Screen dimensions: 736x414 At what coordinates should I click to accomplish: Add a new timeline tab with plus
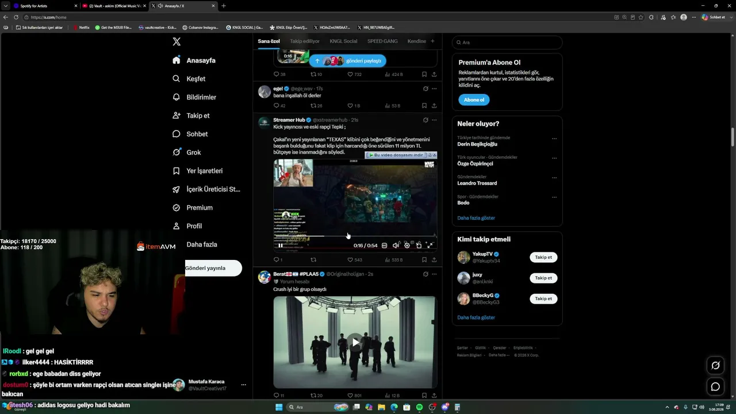point(432,41)
